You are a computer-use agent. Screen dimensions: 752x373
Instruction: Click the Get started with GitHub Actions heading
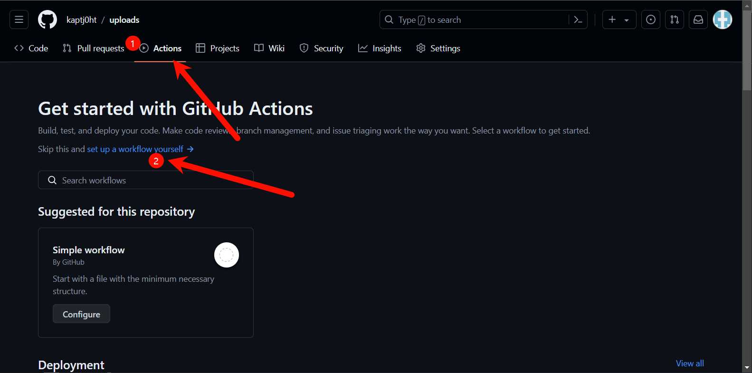(175, 108)
